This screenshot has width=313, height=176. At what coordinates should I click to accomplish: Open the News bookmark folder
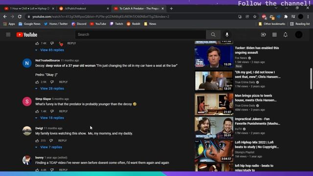click(150, 24)
